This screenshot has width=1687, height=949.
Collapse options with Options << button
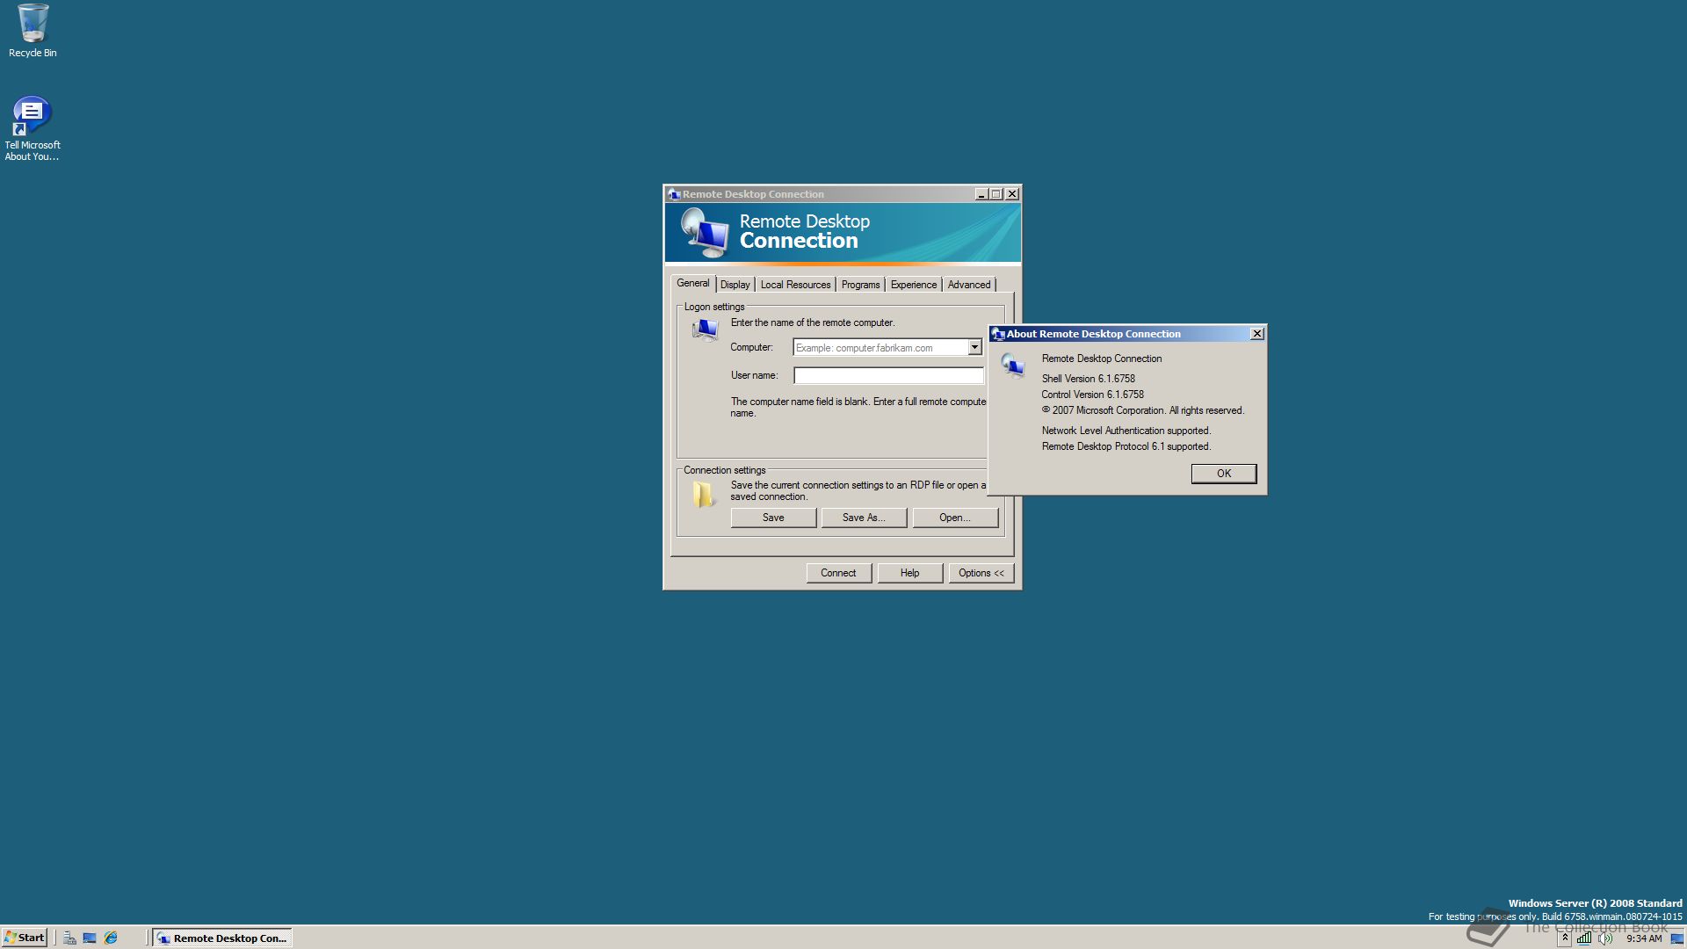[x=981, y=573]
